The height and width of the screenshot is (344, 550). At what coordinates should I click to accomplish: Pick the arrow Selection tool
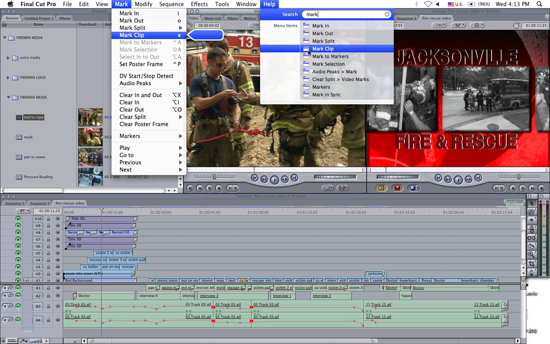pos(531,203)
